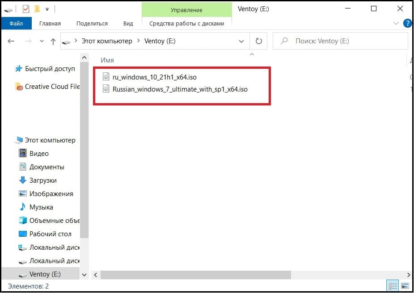Expand the ribbon with the chevron
Viewport: 414px width, 293px height.
[396, 23]
